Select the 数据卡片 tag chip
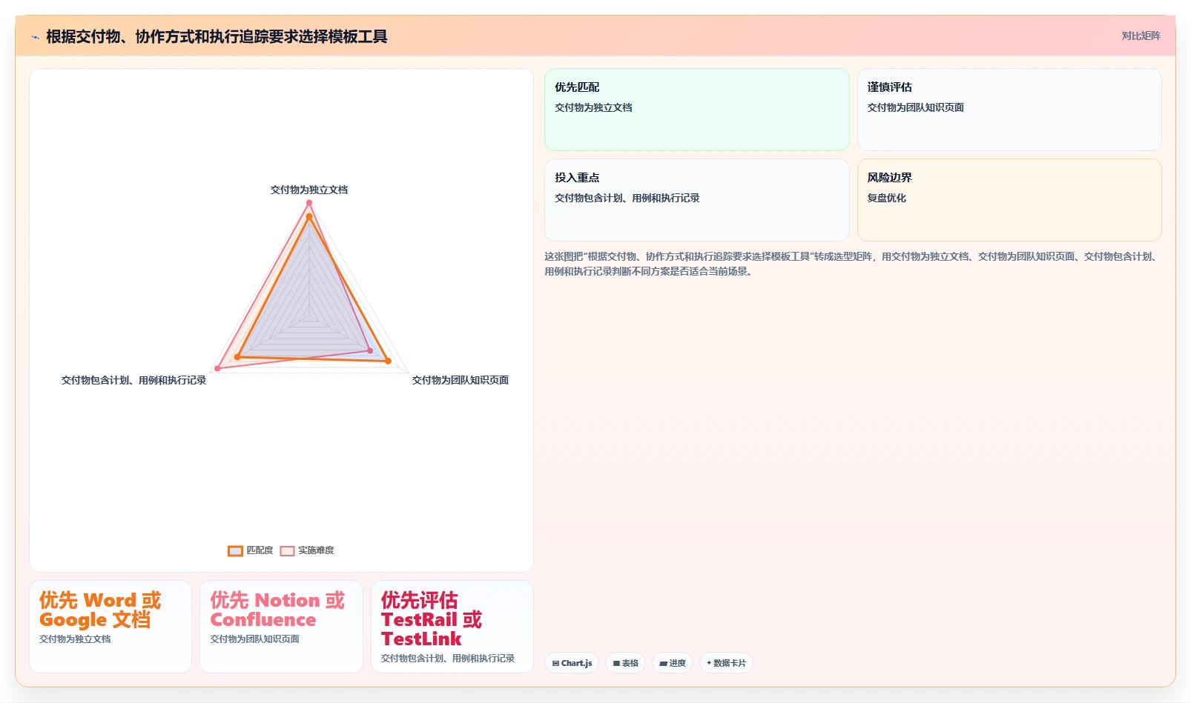 pos(726,663)
